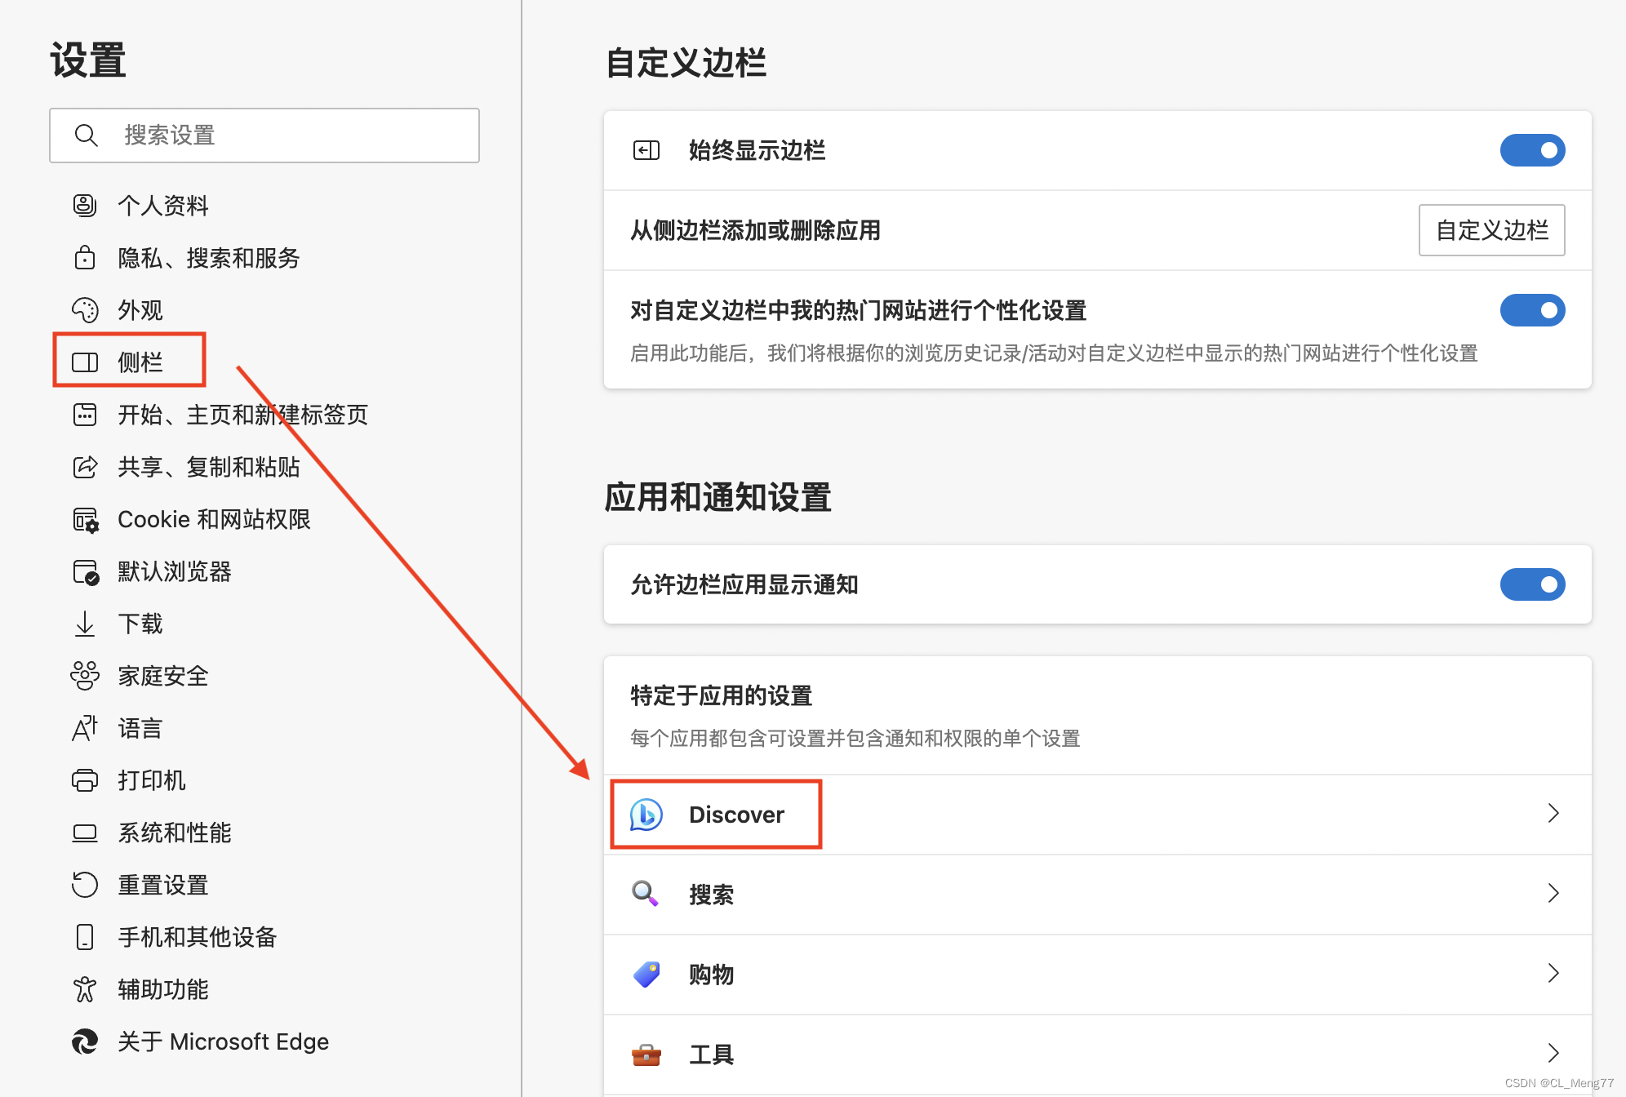
Task: Click the 个人资料 profile icon
Action: pos(85,205)
